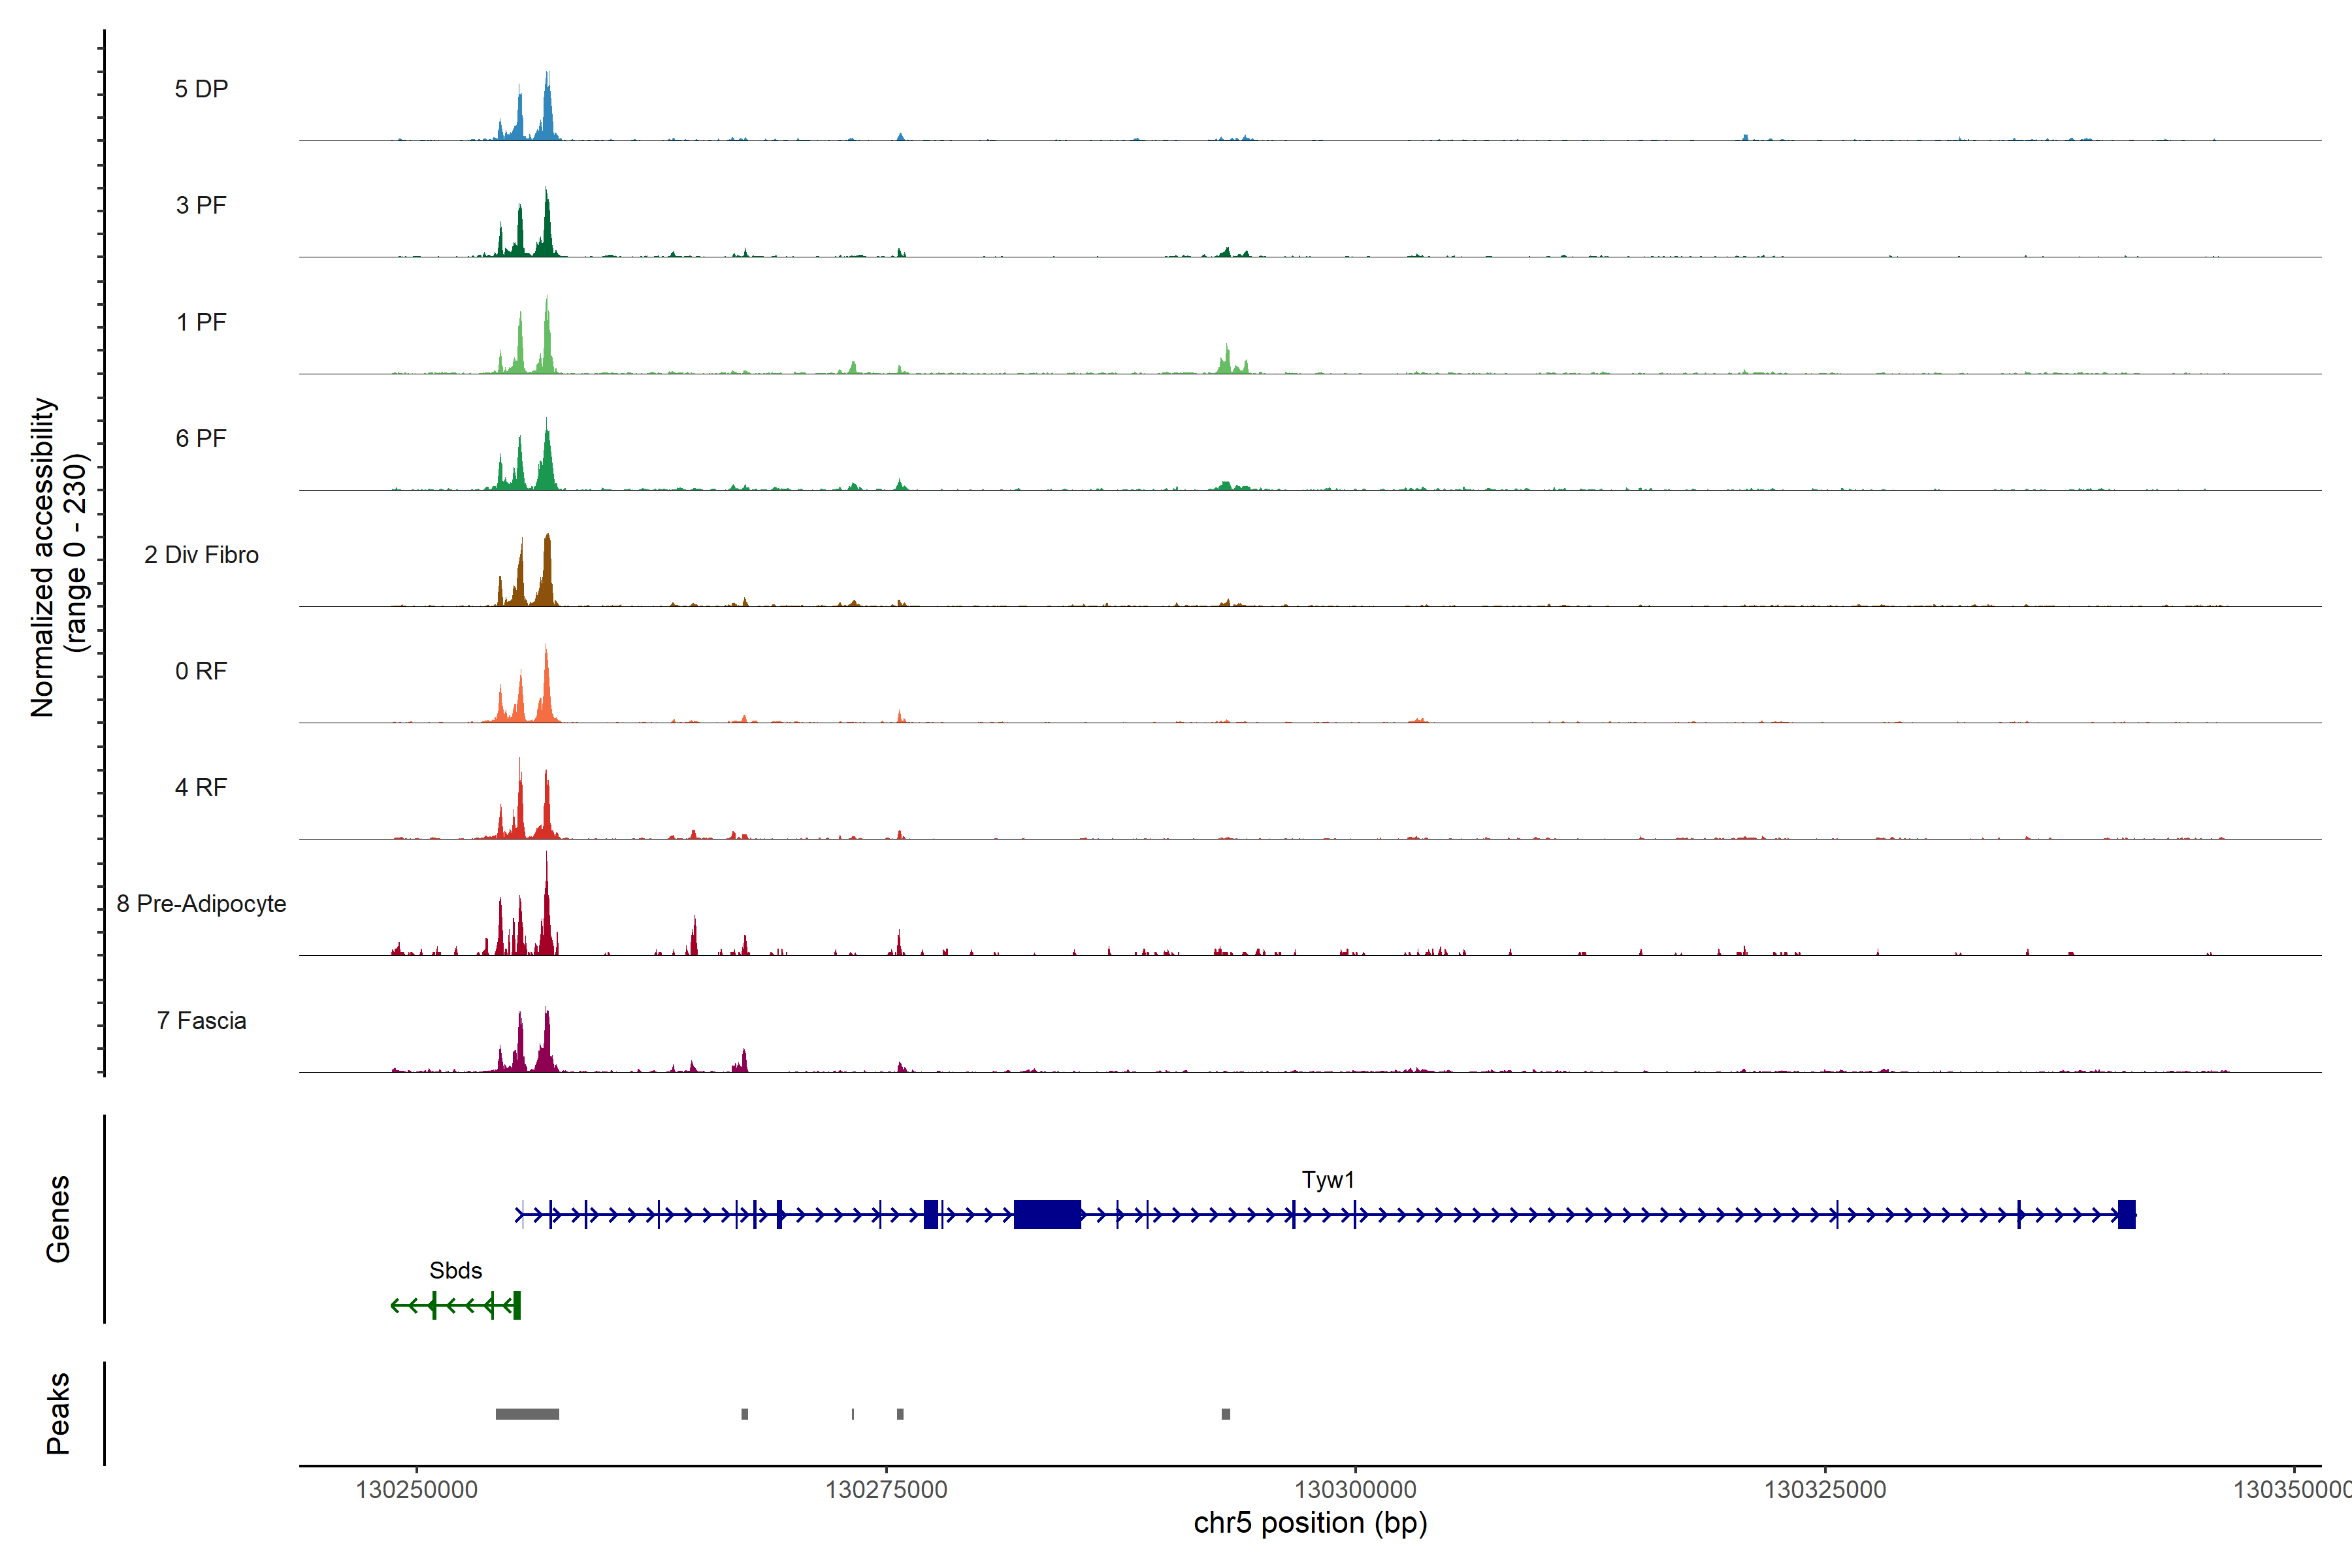Select the 0 RF track label
The height and width of the screenshot is (1568, 2352).
(201, 671)
